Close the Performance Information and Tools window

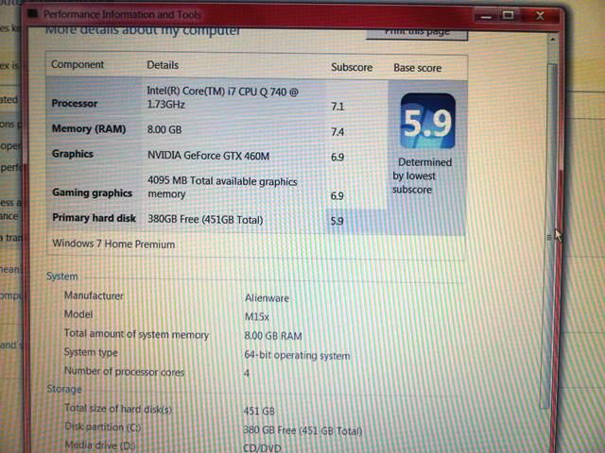click(x=540, y=16)
